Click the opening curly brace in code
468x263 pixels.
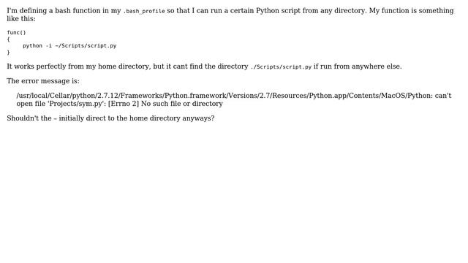(x=8, y=39)
